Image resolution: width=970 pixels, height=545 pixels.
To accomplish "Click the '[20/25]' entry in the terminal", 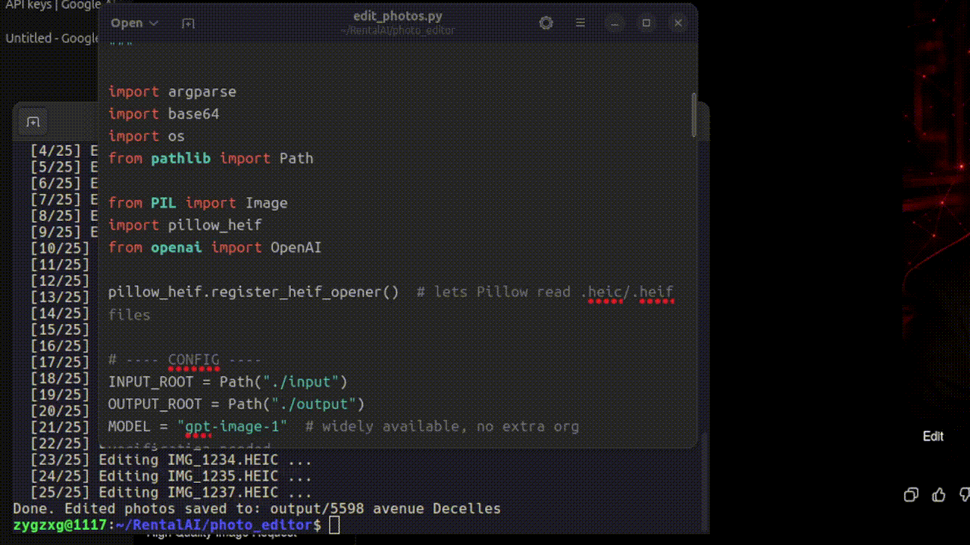I will (60, 411).
